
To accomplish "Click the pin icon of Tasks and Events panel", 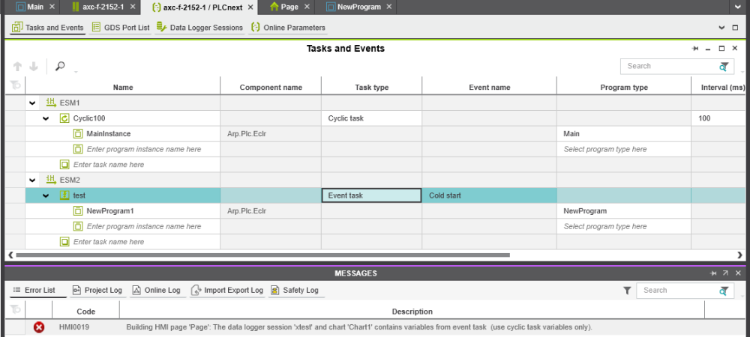I will 695,49.
